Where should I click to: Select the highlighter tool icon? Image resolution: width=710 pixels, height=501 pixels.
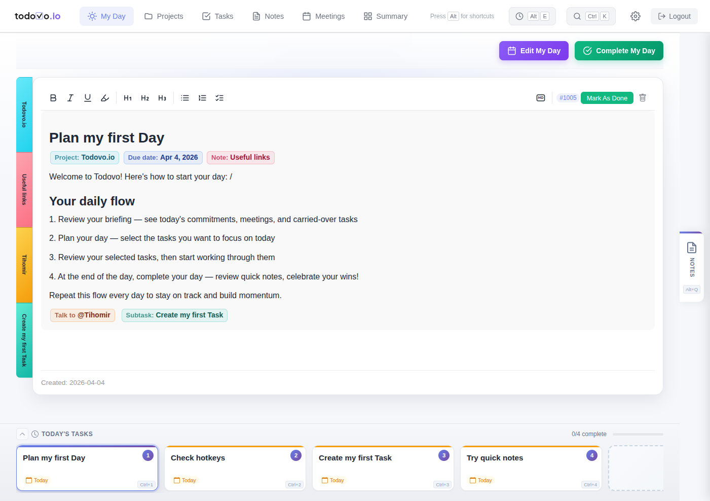tap(105, 98)
